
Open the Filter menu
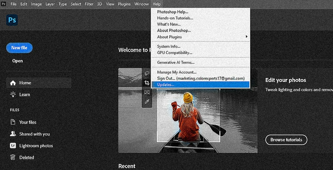coord(89,4)
